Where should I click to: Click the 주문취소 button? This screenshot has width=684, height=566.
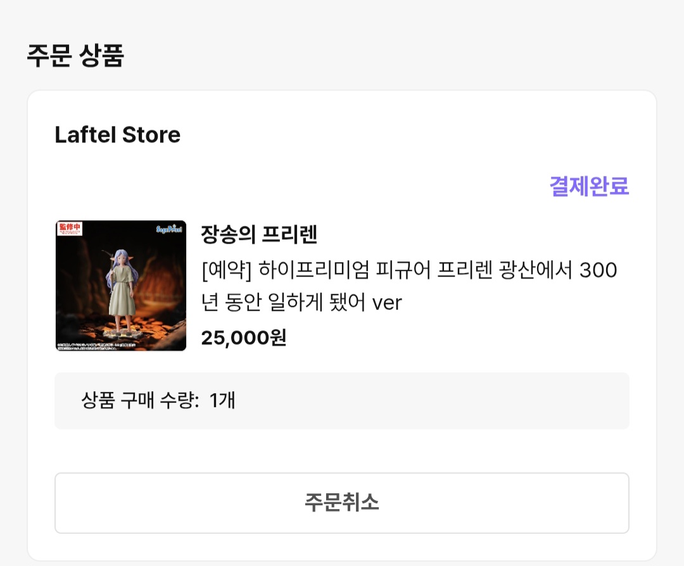coord(341,503)
